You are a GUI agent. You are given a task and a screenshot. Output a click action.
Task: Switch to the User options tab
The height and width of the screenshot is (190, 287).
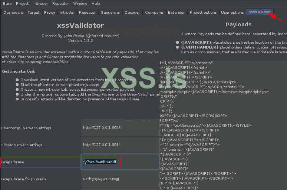(x=232, y=12)
